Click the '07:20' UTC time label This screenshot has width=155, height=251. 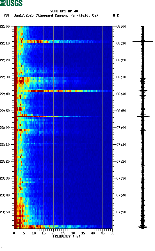coord(121,161)
